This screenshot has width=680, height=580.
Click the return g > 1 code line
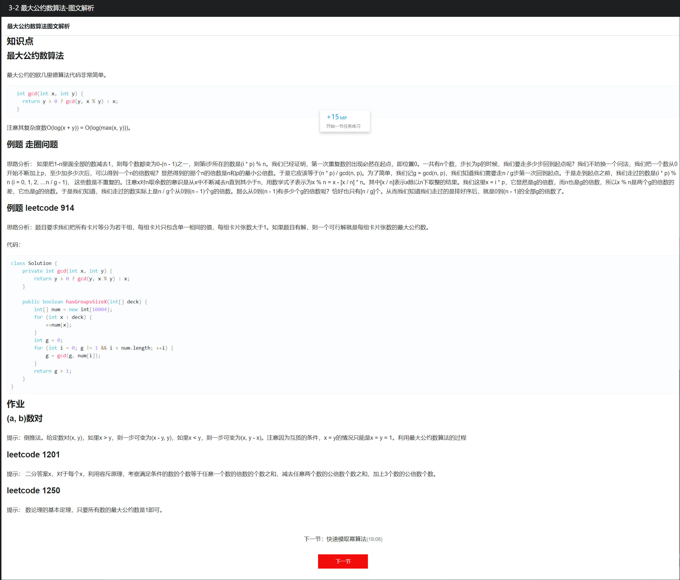(52, 371)
